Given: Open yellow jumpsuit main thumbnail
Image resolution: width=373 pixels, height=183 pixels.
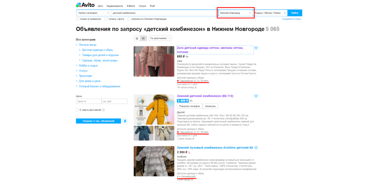Looking at the screenshot, I should (154, 110).
